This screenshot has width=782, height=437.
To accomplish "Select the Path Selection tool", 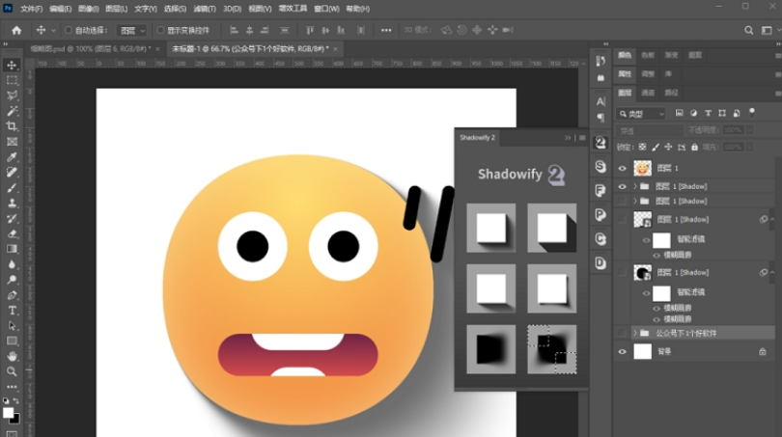I will [12, 326].
